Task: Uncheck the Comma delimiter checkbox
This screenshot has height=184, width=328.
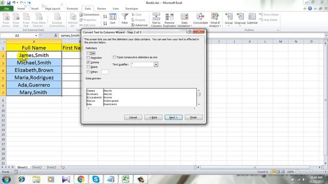Action: (x=88, y=62)
